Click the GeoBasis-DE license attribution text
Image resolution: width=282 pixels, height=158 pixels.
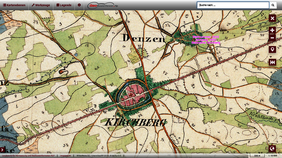click(99, 156)
